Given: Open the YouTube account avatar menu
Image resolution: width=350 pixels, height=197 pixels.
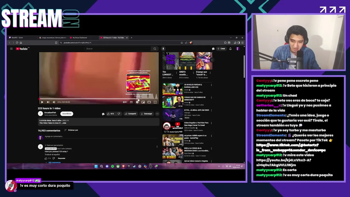Looking at the screenshot, I should 237,49.
